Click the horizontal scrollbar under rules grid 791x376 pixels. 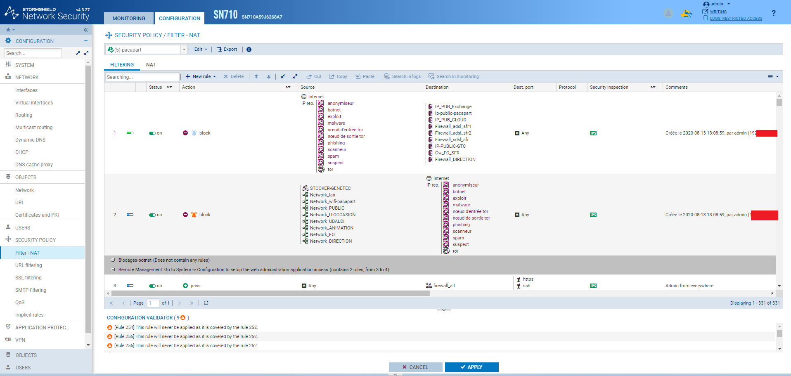point(270,293)
